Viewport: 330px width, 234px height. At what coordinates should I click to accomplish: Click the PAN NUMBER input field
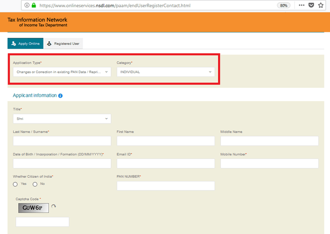tap(166, 186)
